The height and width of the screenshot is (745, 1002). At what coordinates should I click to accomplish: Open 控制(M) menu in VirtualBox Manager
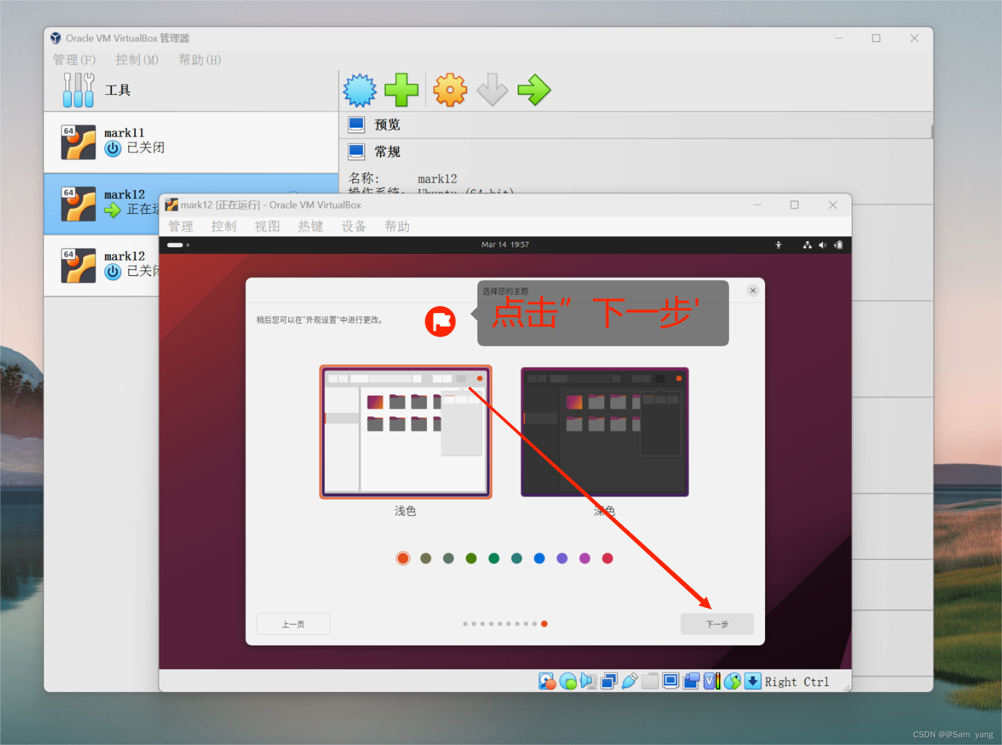[137, 60]
